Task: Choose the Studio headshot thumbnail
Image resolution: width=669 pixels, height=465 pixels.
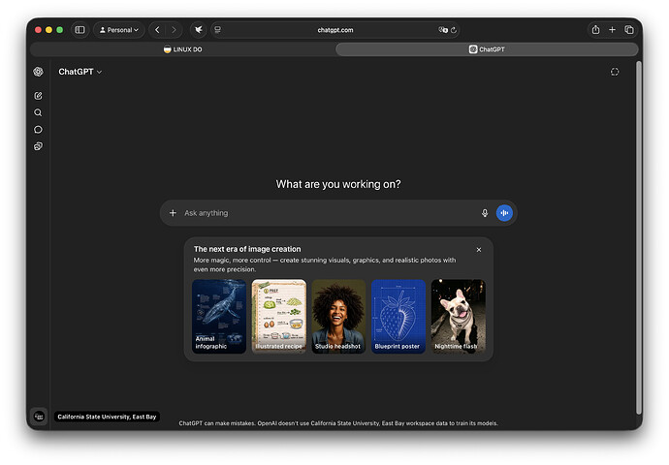Action: pos(338,316)
